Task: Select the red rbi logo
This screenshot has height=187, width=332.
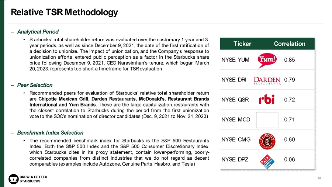Action: tap(267, 100)
